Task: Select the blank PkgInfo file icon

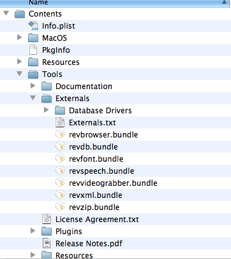Action: pyautogui.click(x=33, y=50)
